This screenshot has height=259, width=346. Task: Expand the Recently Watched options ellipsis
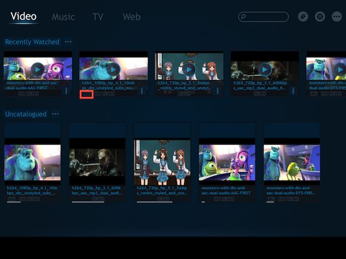coord(68,41)
